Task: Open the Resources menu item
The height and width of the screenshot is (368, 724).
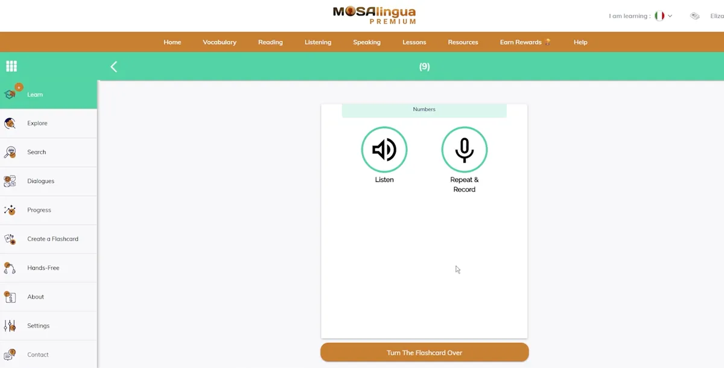Action: (x=463, y=42)
